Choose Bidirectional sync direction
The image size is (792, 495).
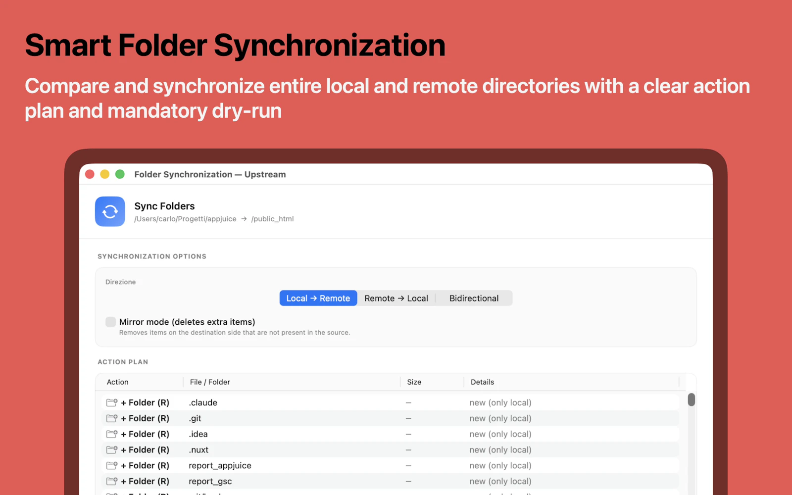[x=474, y=298]
